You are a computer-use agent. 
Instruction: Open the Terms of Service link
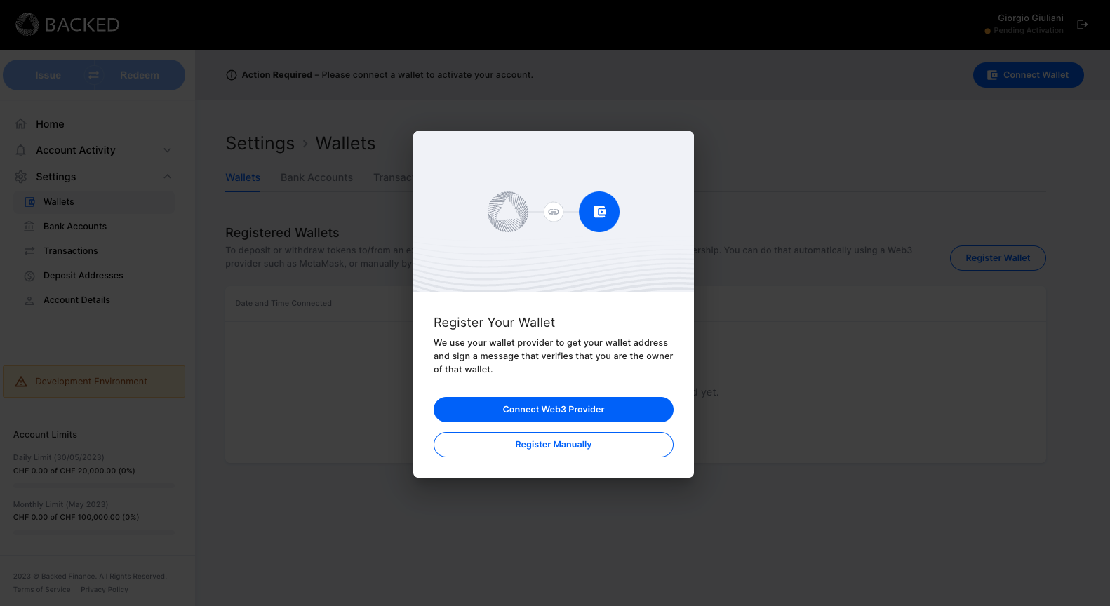[x=42, y=590]
